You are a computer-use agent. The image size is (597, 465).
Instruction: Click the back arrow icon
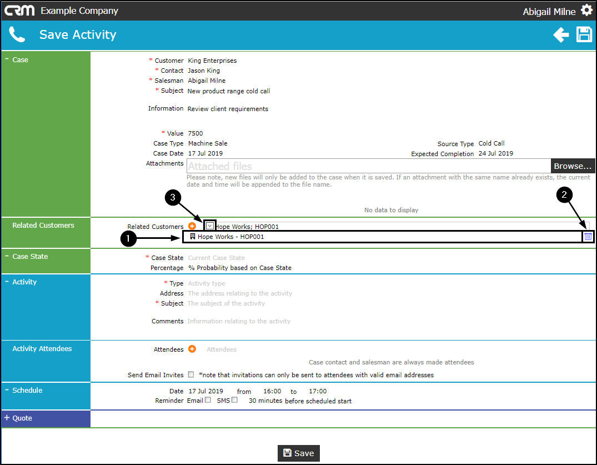pyautogui.click(x=561, y=34)
